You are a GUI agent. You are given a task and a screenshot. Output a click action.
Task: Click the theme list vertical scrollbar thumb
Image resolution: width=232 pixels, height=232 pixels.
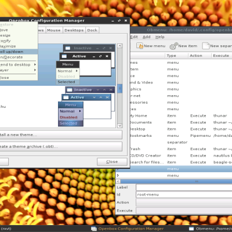(119, 89)
